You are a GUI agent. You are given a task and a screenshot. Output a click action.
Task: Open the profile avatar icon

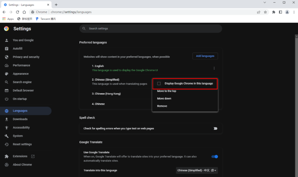tap(287, 12)
